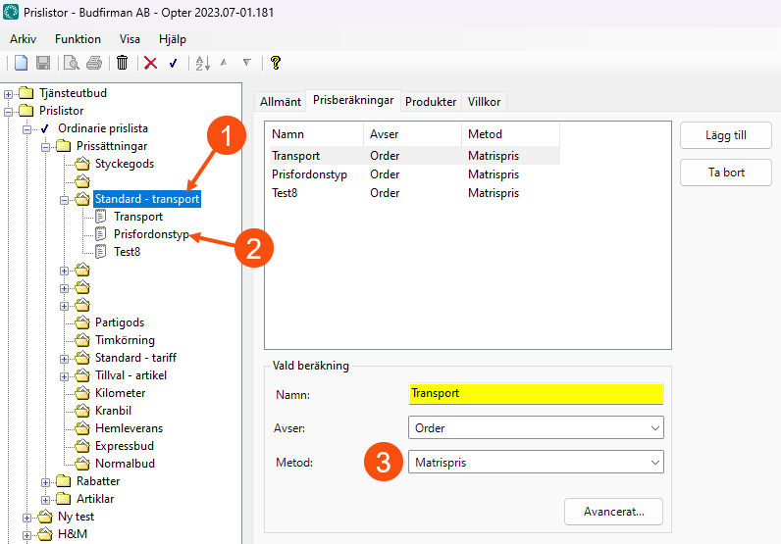The width and height of the screenshot is (781, 544).
Task: Click the Avancerat... button
Action: 613,511
